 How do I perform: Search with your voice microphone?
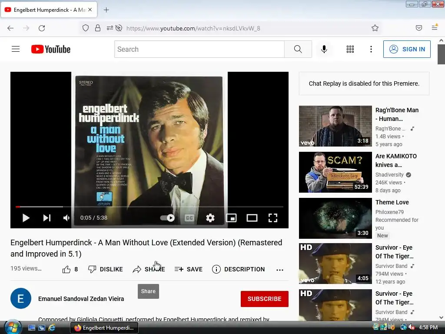(x=324, y=49)
